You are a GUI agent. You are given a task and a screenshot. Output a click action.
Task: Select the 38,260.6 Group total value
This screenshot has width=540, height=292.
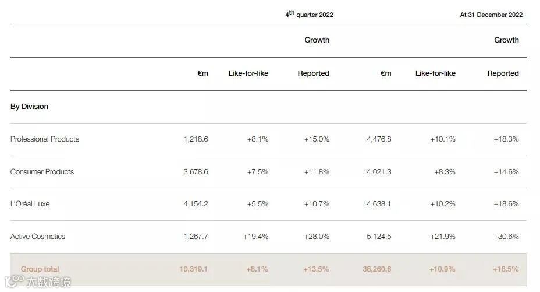[x=377, y=269]
